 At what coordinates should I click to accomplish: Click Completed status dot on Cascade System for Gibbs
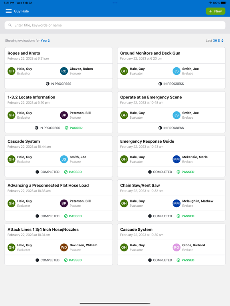tap(150, 260)
